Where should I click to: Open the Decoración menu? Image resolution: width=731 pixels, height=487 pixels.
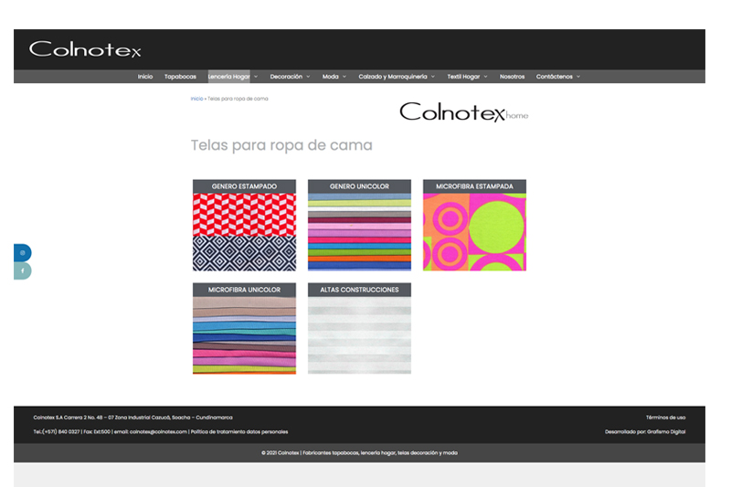[286, 77]
